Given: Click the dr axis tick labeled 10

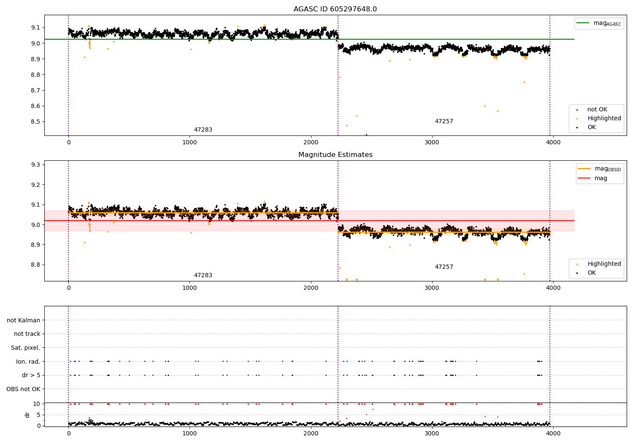Looking at the screenshot, I should pos(37,404).
